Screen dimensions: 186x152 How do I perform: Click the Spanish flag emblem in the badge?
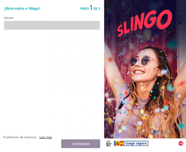[x=118, y=143]
